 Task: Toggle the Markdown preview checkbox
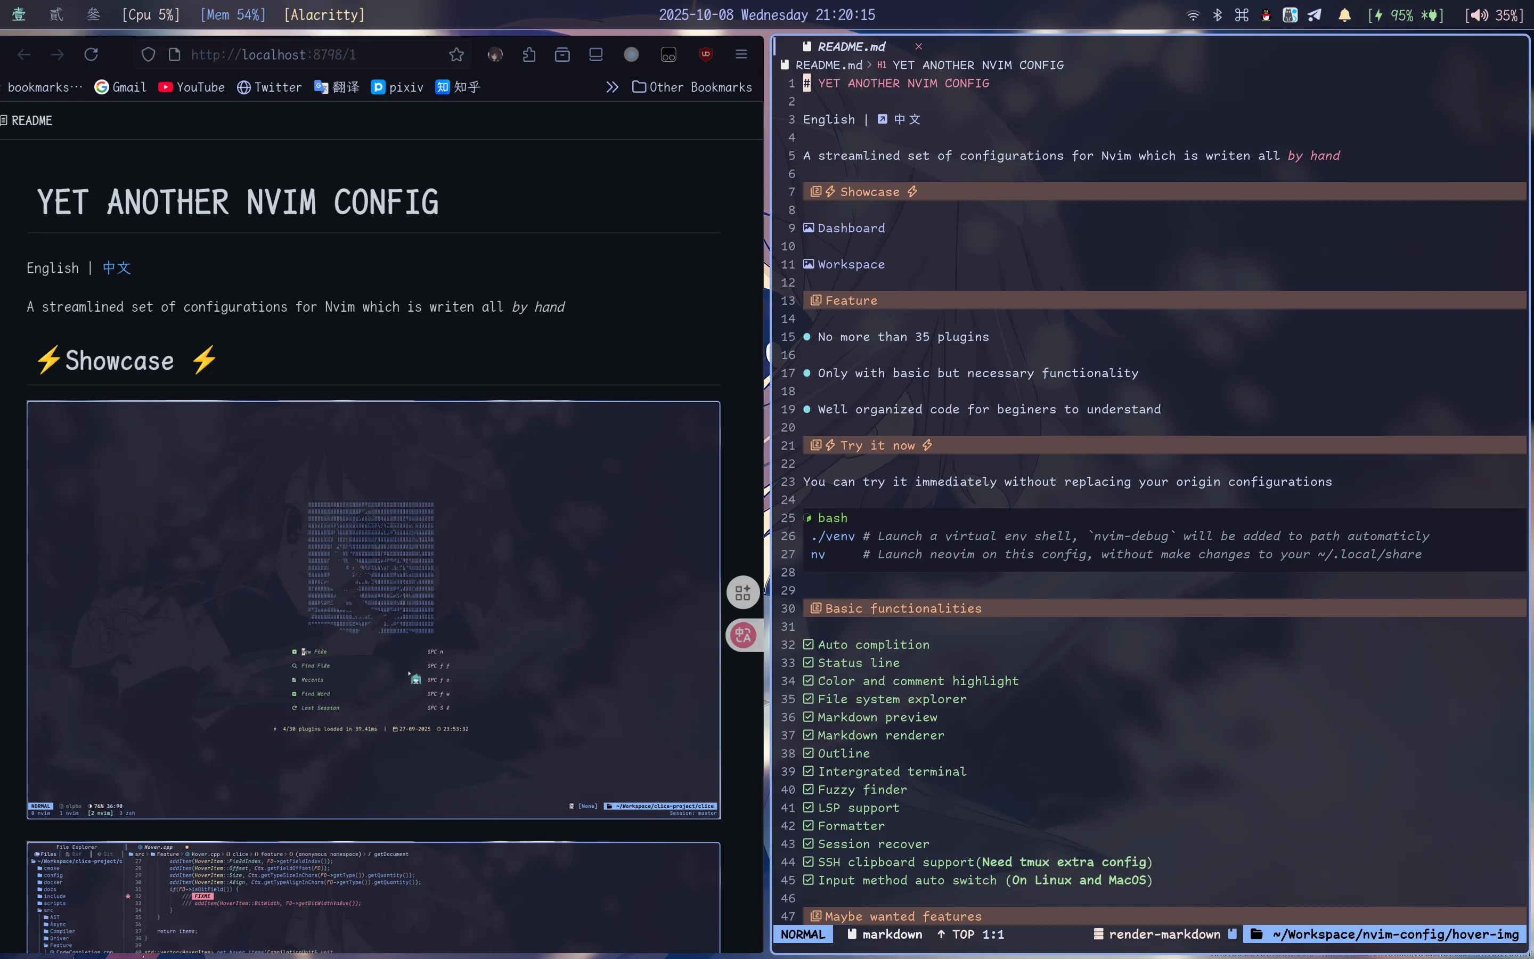[x=808, y=717]
